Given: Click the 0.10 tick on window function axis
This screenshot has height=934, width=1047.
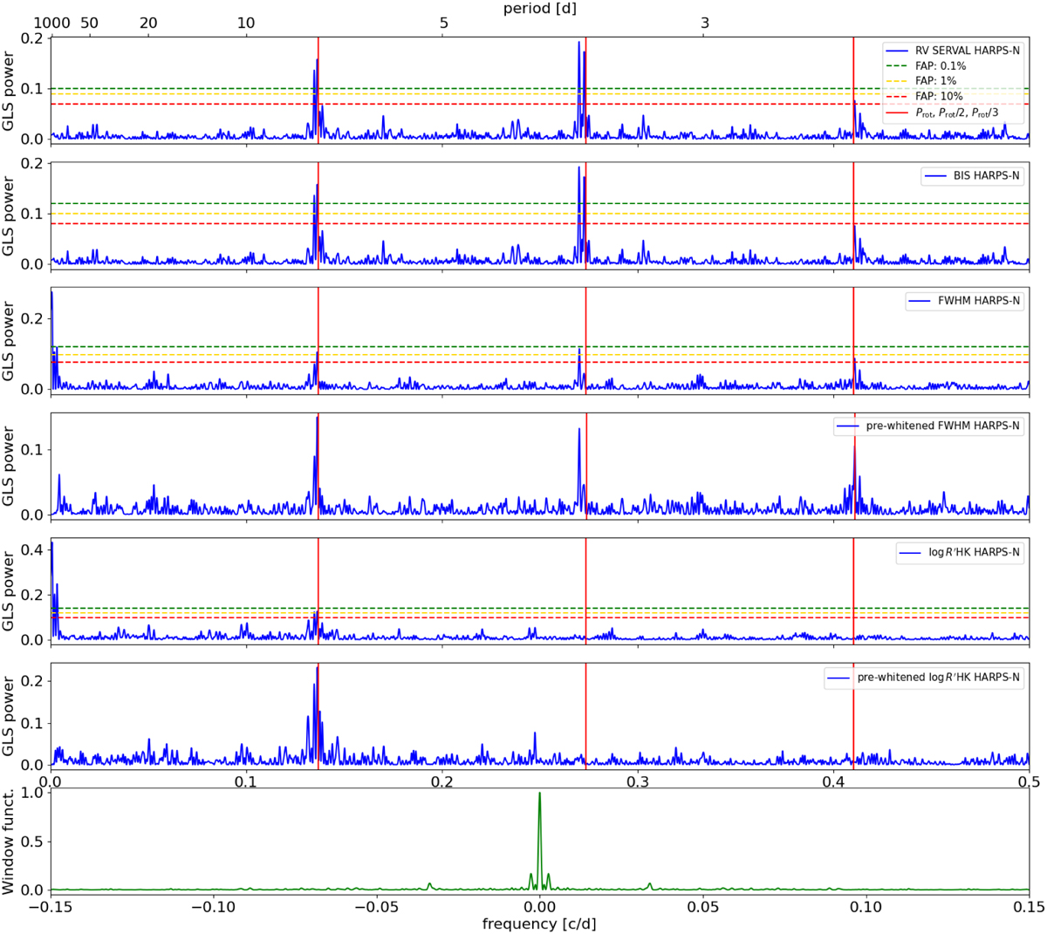Looking at the screenshot, I should (866, 906).
